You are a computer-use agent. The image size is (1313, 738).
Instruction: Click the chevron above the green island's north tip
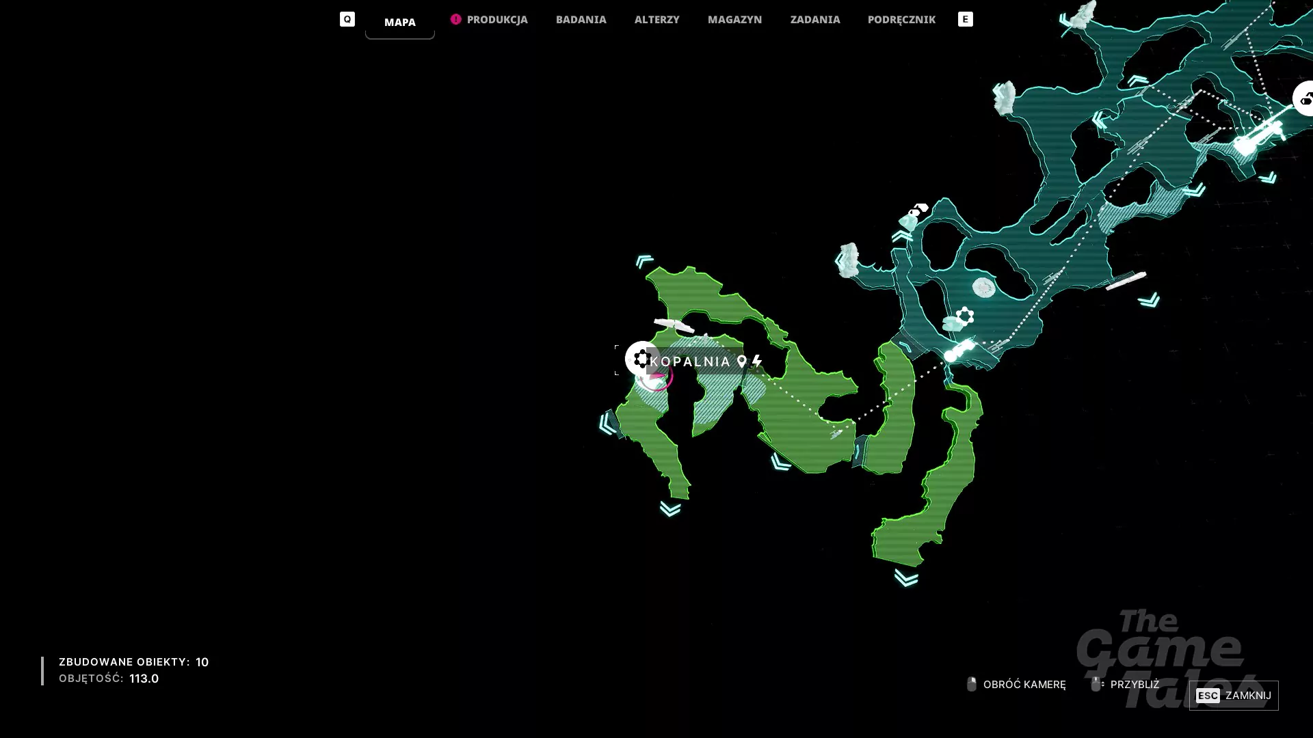(644, 260)
